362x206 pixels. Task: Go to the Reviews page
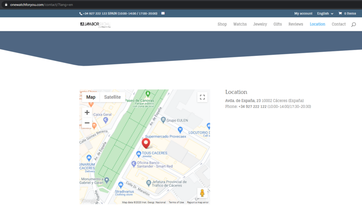pos(295,24)
